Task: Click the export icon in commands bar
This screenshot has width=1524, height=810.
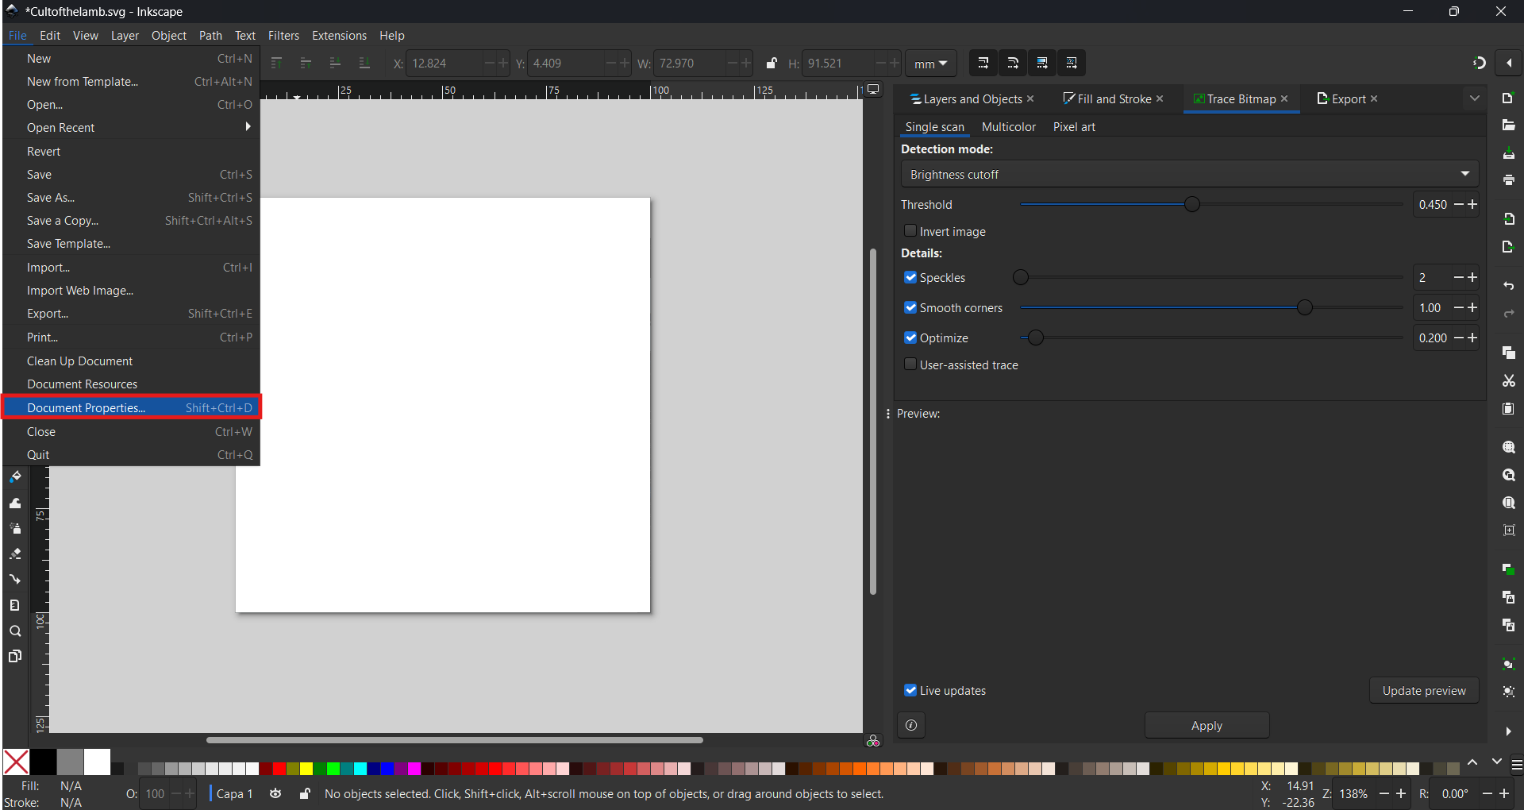Action: point(1508,247)
